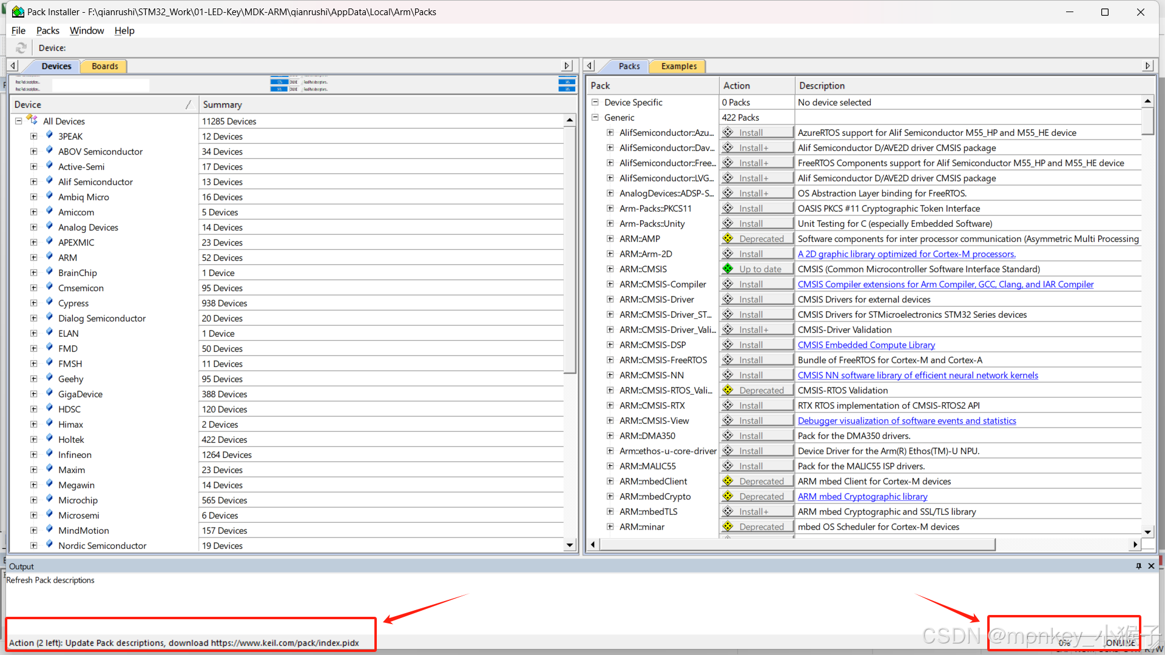The image size is (1165, 655).
Task: Expand the ARM::CMSIS-DSP pack row
Action: (610, 345)
